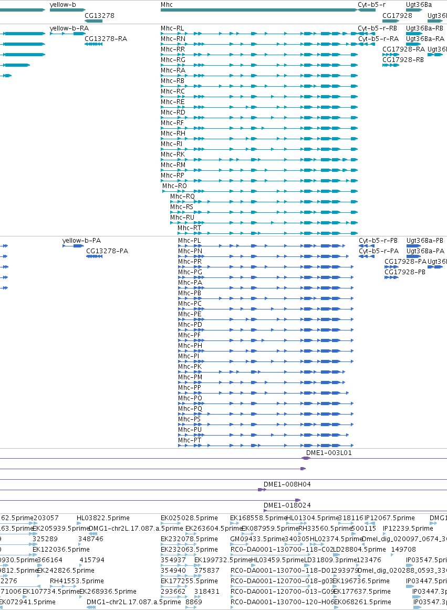The height and width of the screenshot is (610, 447).
Task: Click transcript Cyt-b5-r-RA
Action: click(x=379, y=39)
